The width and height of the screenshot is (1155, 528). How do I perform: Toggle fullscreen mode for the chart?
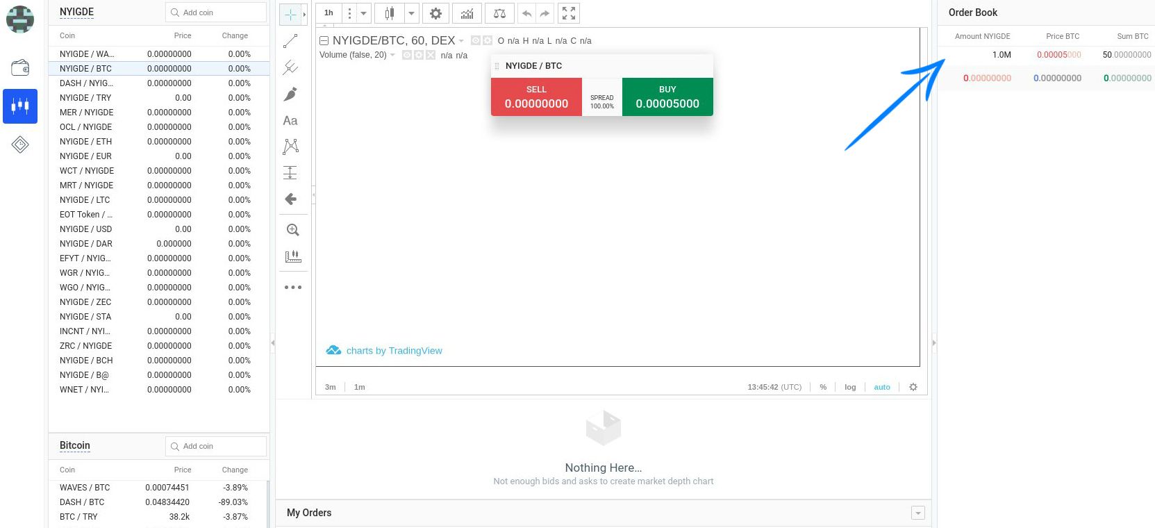[569, 13]
